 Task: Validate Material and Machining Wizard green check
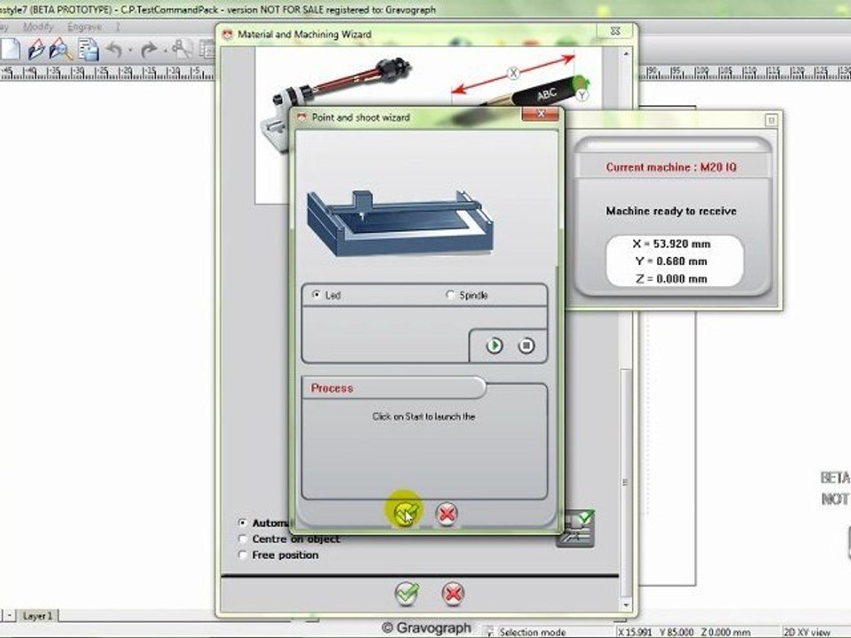tap(407, 594)
